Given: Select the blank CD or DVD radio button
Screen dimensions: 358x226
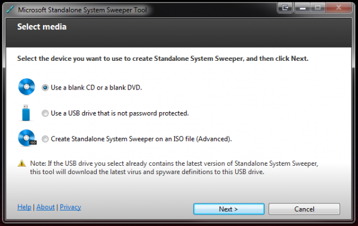Looking at the screenshot, I should pyautogui.click(x=45, y=88).
